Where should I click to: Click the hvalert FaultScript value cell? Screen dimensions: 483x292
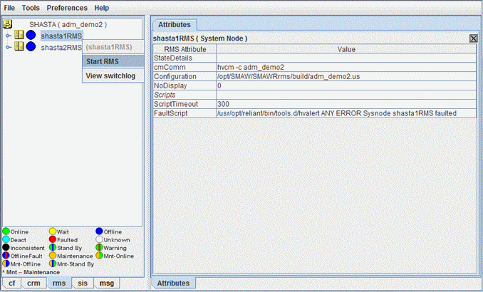346,113
